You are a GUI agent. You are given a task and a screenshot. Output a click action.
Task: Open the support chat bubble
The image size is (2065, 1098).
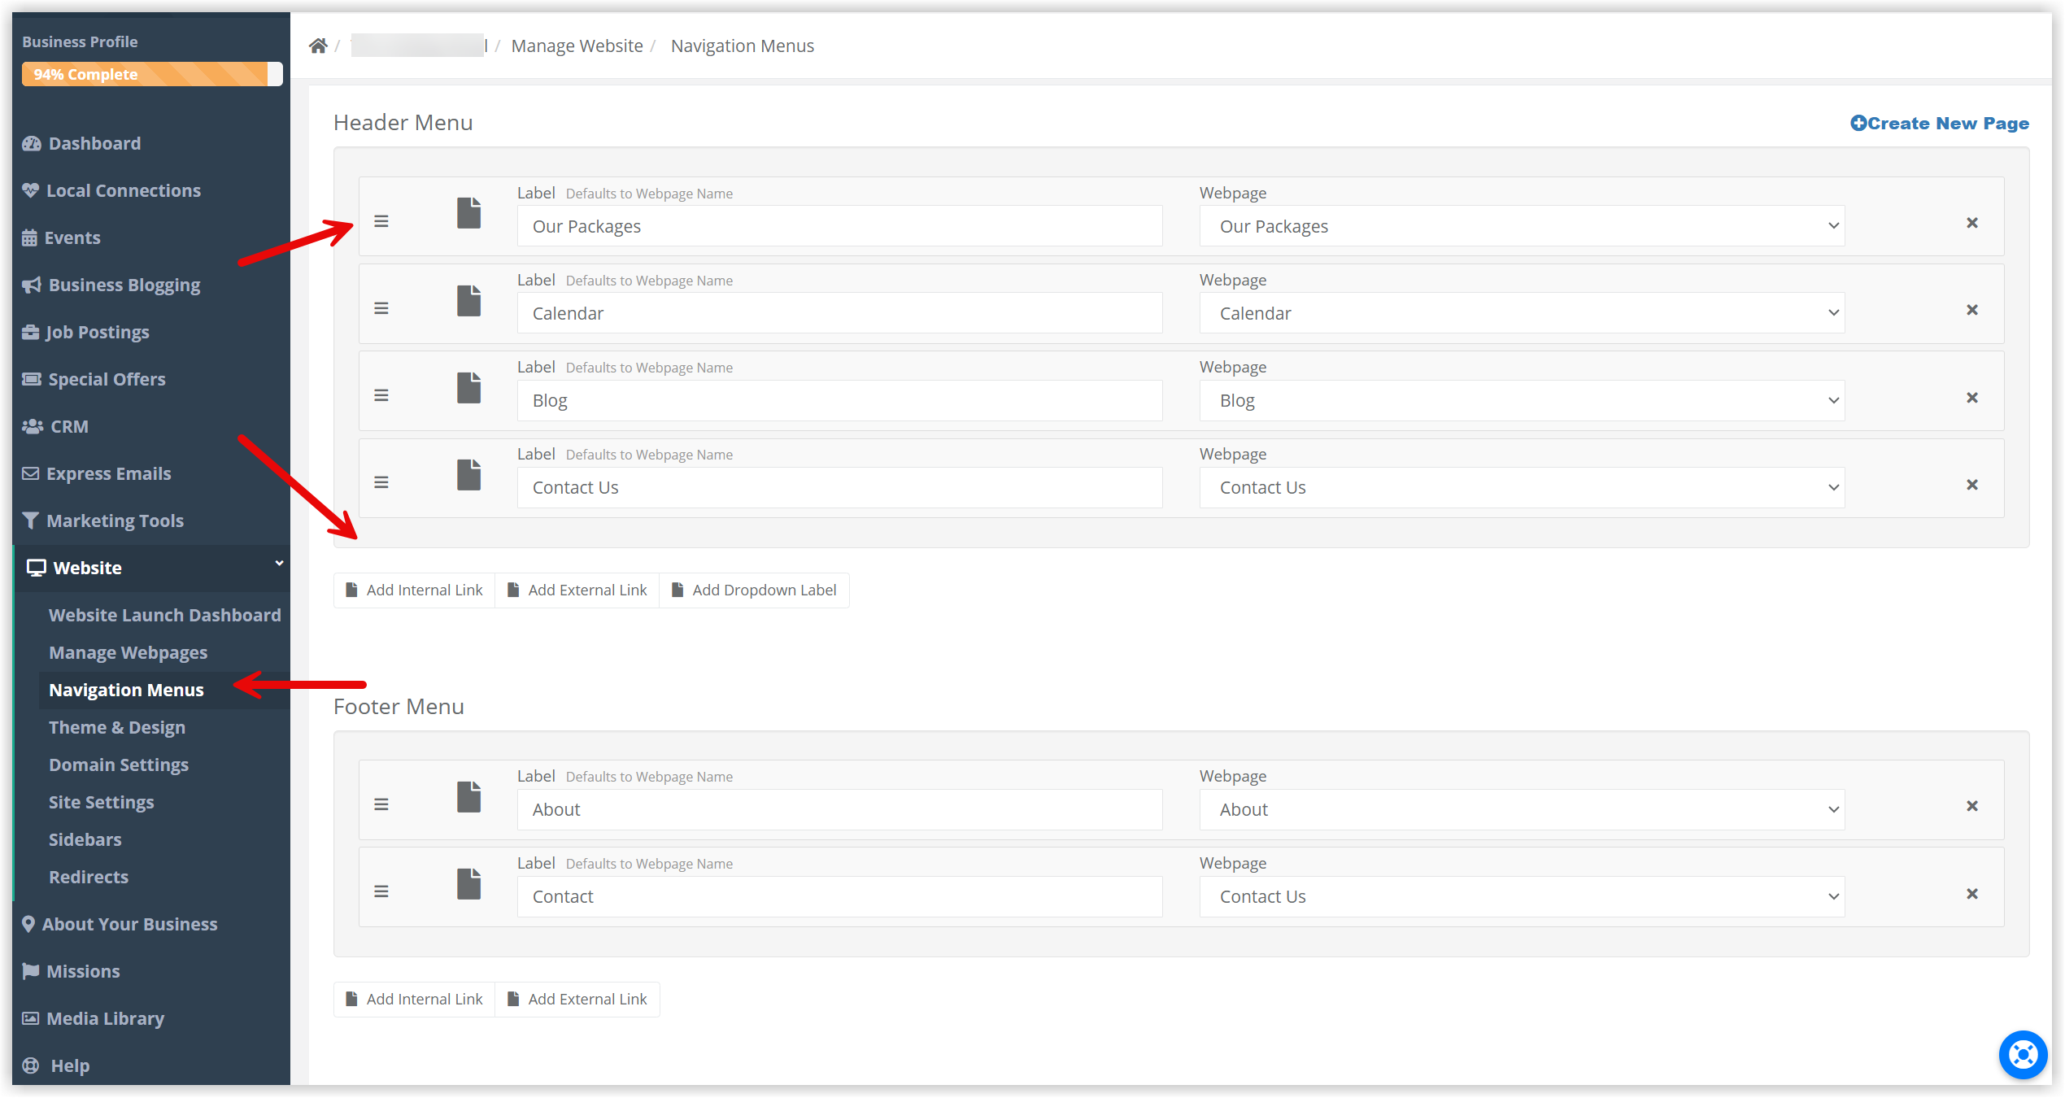click(2023, 1055)
